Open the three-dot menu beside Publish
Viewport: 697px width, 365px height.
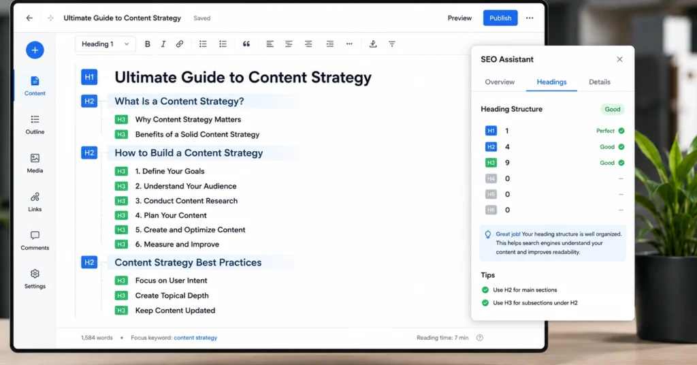(530, 18)
